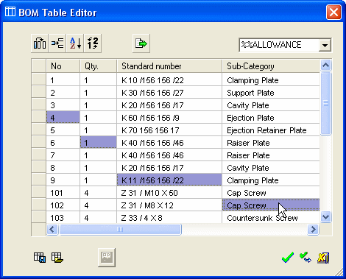This screenshot has width=346, height=279.
Task: Click the renumber items icon
Action: [93, 43]
